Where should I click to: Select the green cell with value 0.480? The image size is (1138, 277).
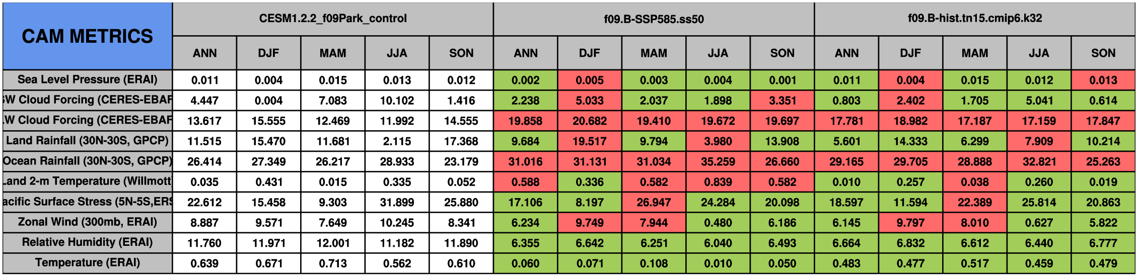pyautogui.click(x=718, y=223)
